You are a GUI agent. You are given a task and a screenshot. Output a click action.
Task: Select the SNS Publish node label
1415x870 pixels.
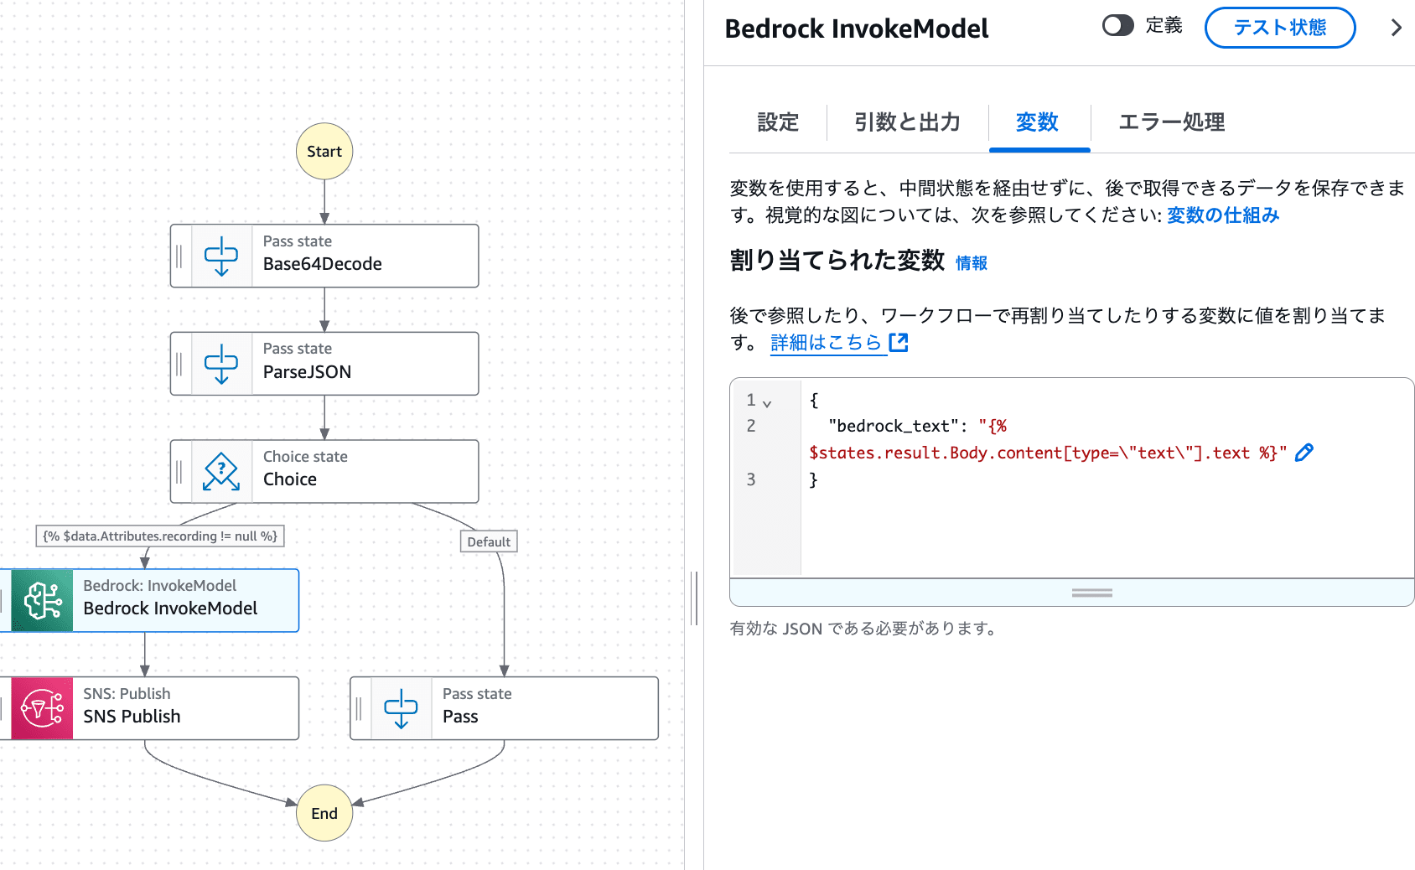pos(132,717)
